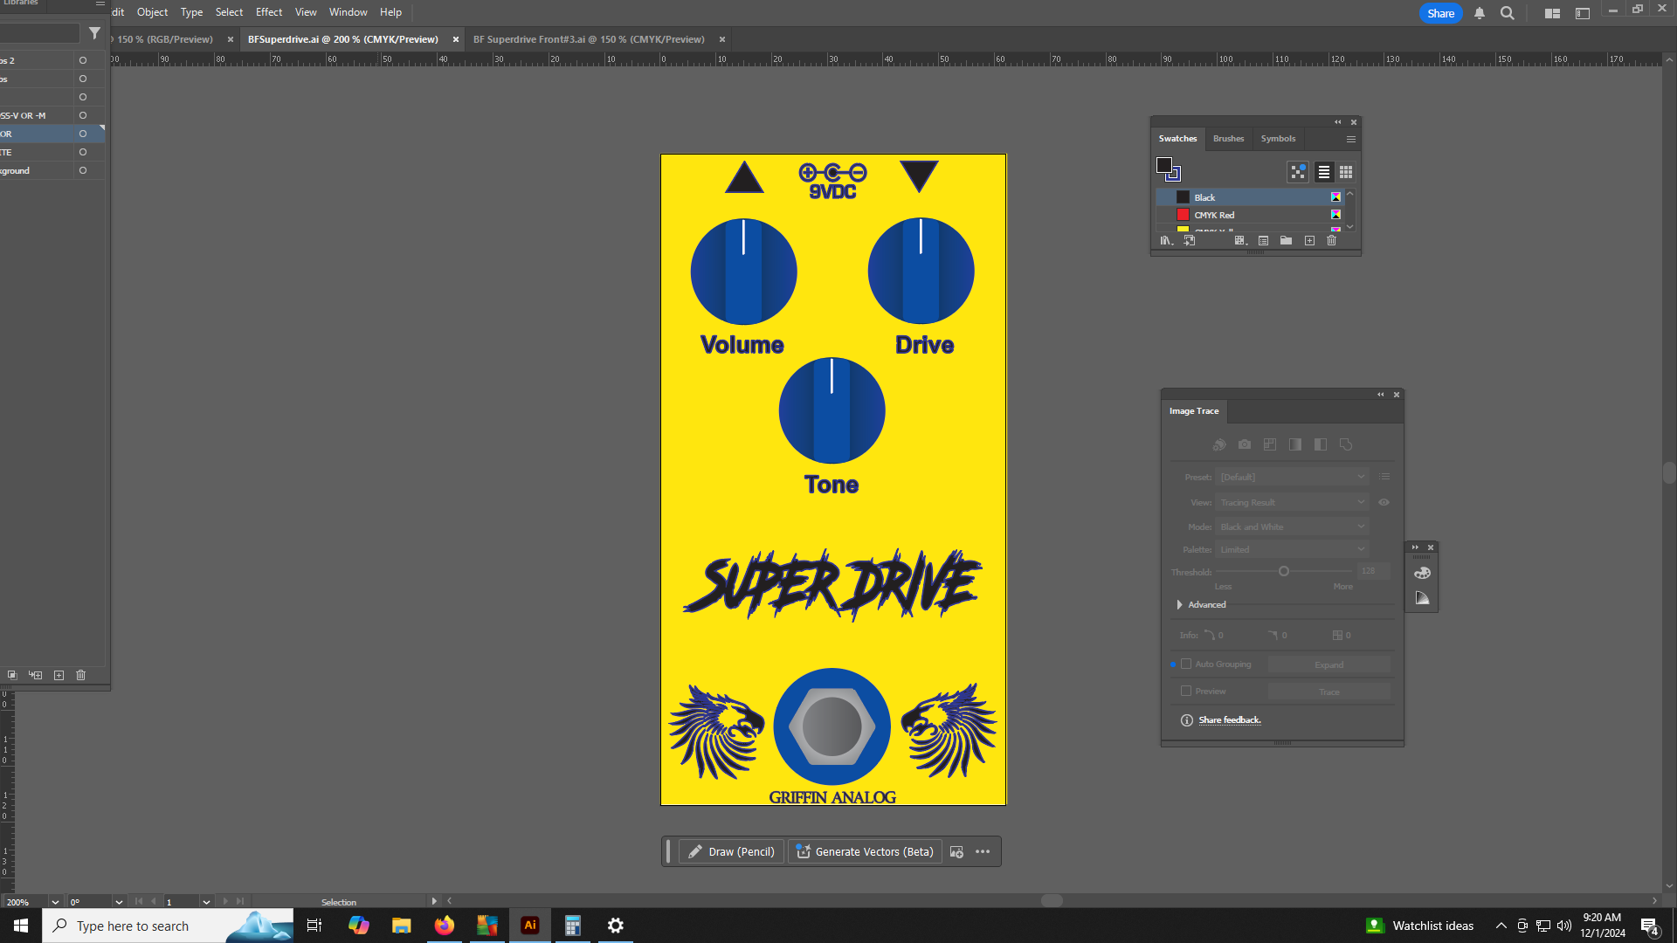Click the Share feedback link

1230,720
